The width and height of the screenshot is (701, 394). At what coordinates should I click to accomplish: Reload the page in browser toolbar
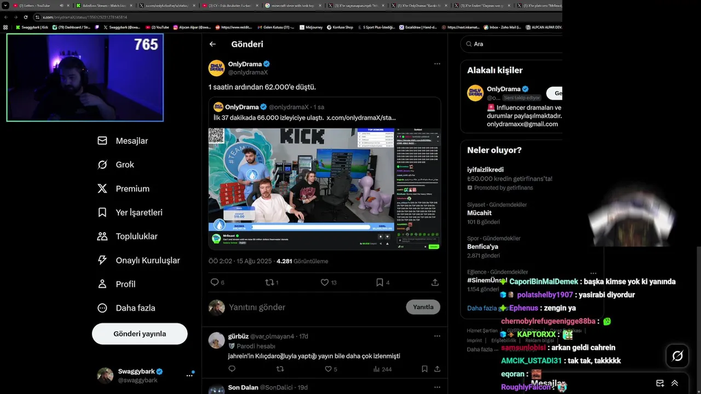[26, 17]
